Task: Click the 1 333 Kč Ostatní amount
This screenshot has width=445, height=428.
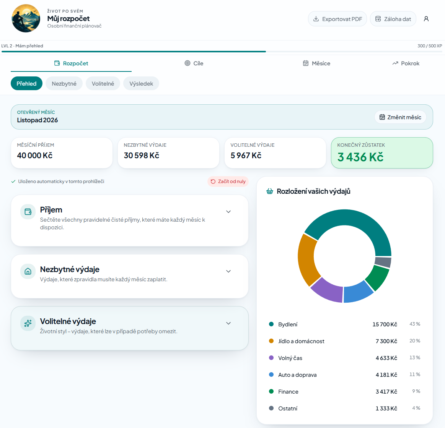Action: click(386, 409)
